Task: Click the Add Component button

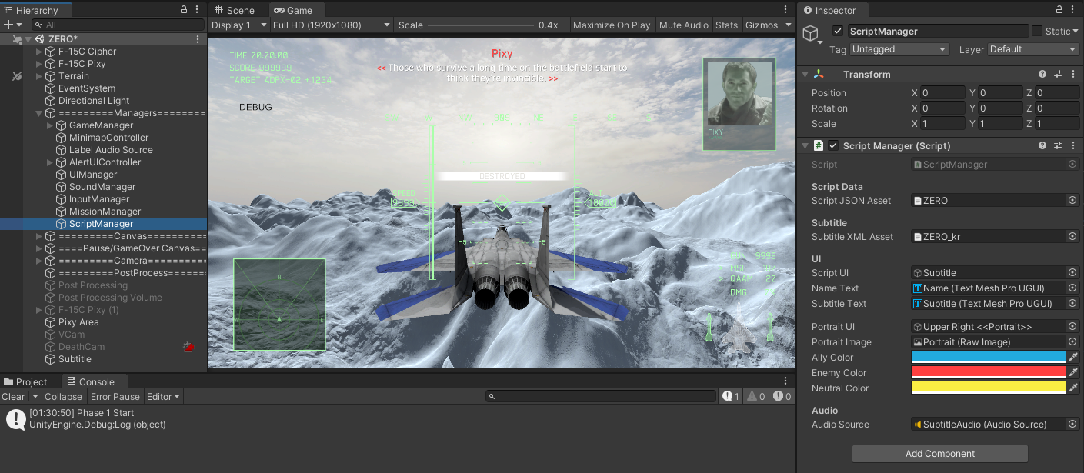Action: tap(939, 454)
